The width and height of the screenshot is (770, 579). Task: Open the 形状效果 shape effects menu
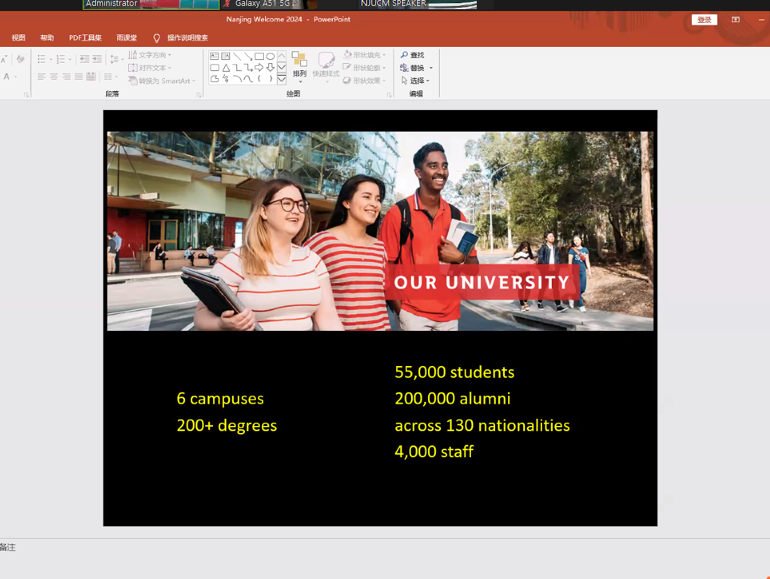click(x=364, y=81)
